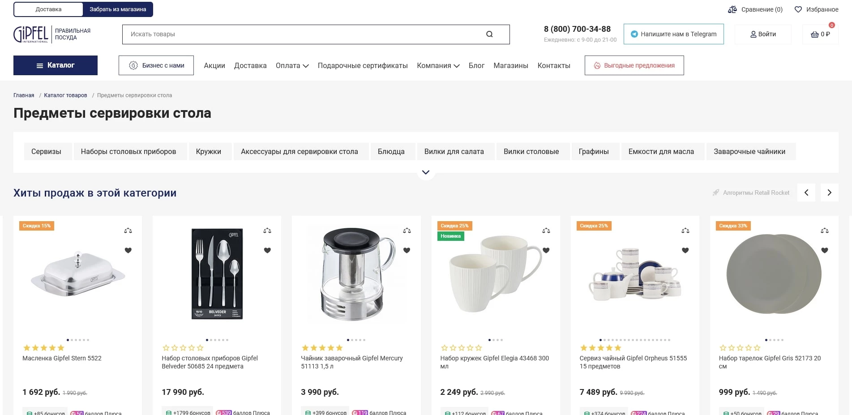Image resolution: width=852 pixels, height=415 pixels.
Task: Expand more categories chevron
Action: tap(426, 172)
